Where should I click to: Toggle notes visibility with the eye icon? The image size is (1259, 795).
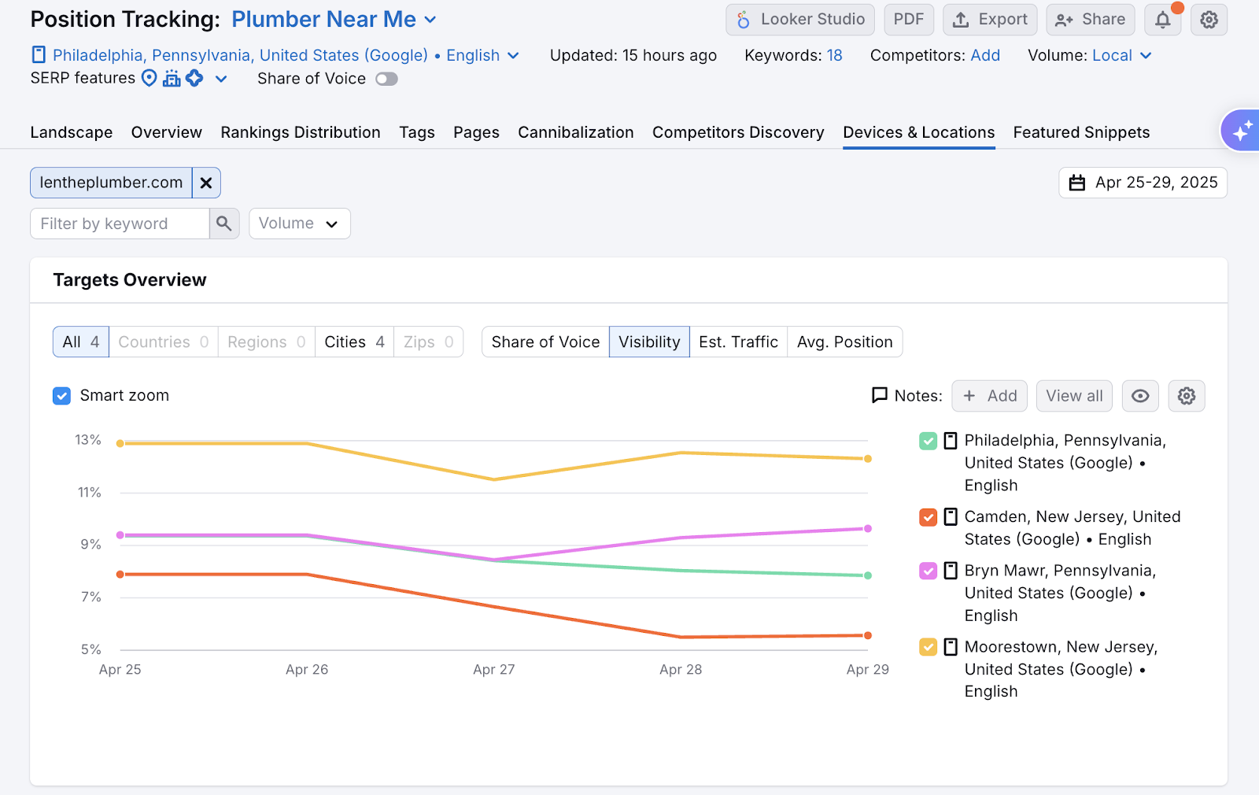[1139, 396]
